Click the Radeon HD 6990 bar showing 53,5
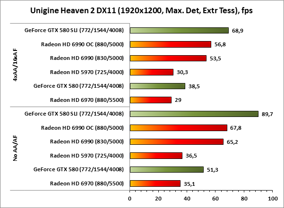 (x=168, y=58)
